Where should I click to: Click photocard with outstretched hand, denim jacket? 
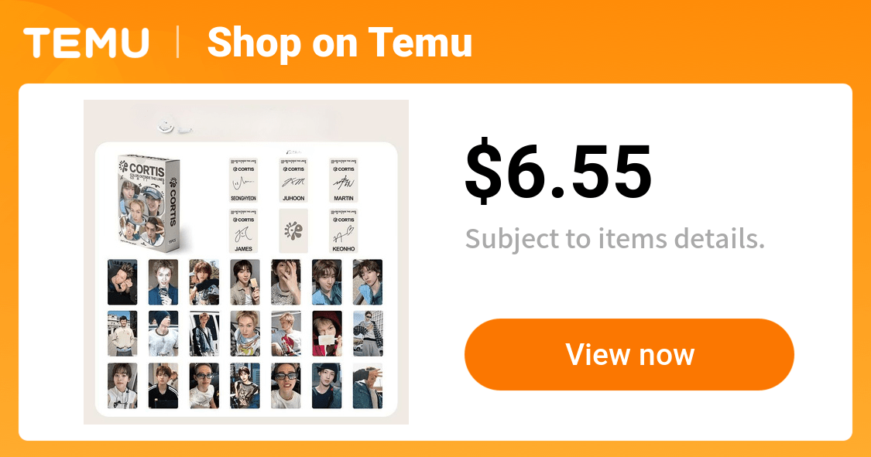click(368, 386)
